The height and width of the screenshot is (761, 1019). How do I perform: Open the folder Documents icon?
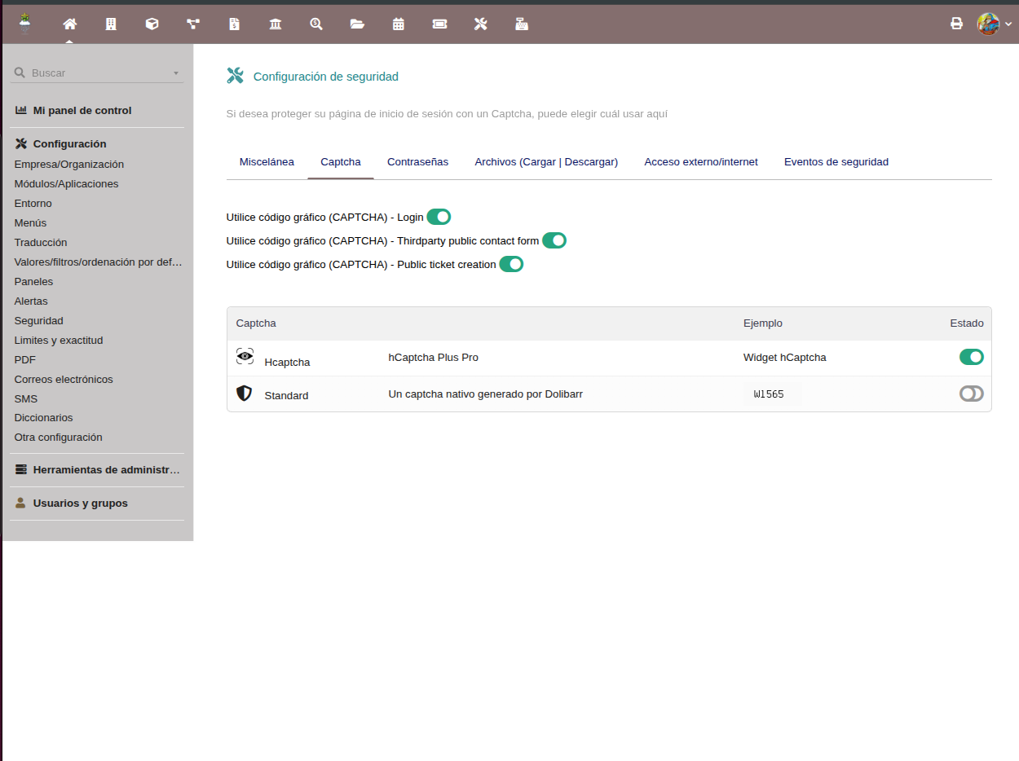(x=357, y=24)
